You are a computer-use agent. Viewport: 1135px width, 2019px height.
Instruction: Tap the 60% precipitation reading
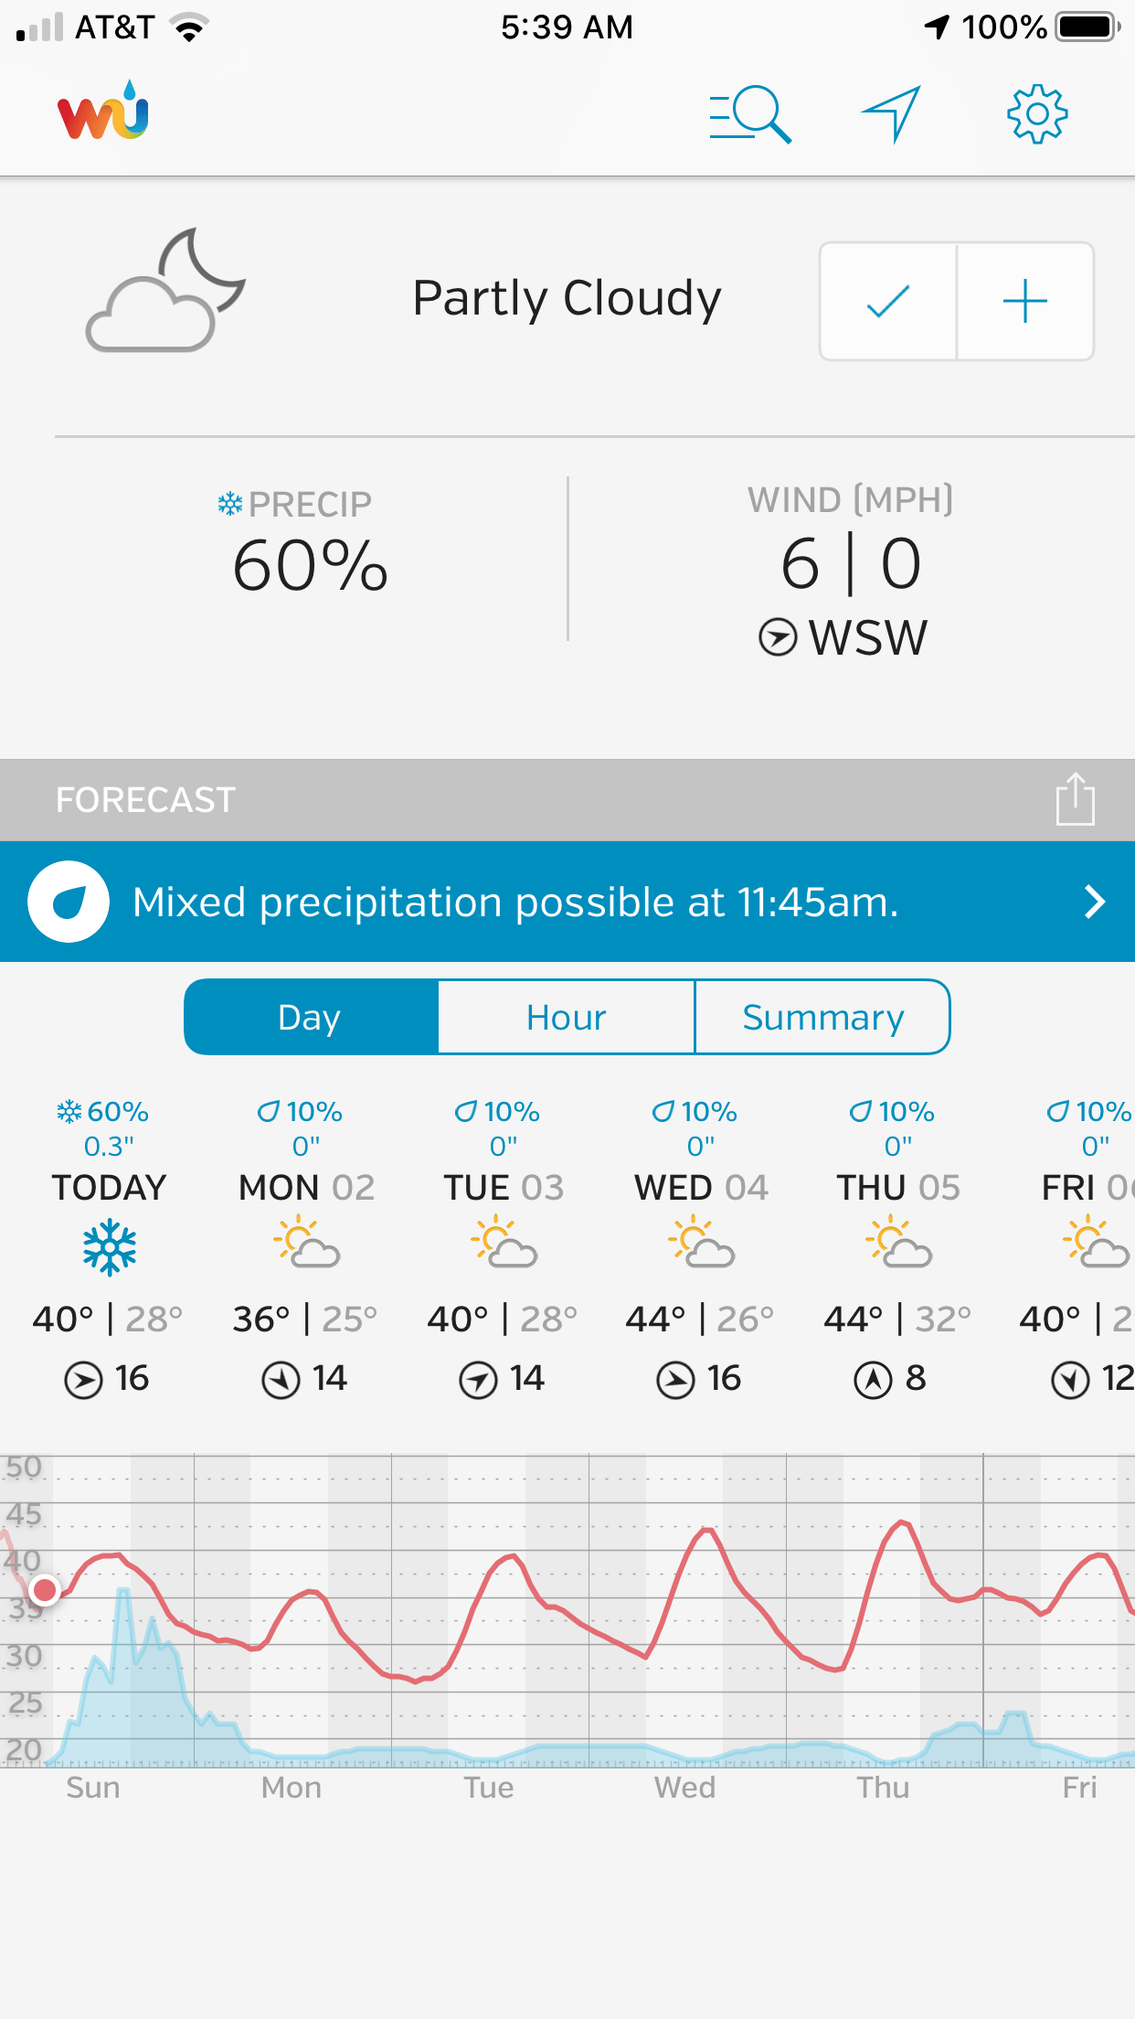pyautogui.click(x=310, y=565)
